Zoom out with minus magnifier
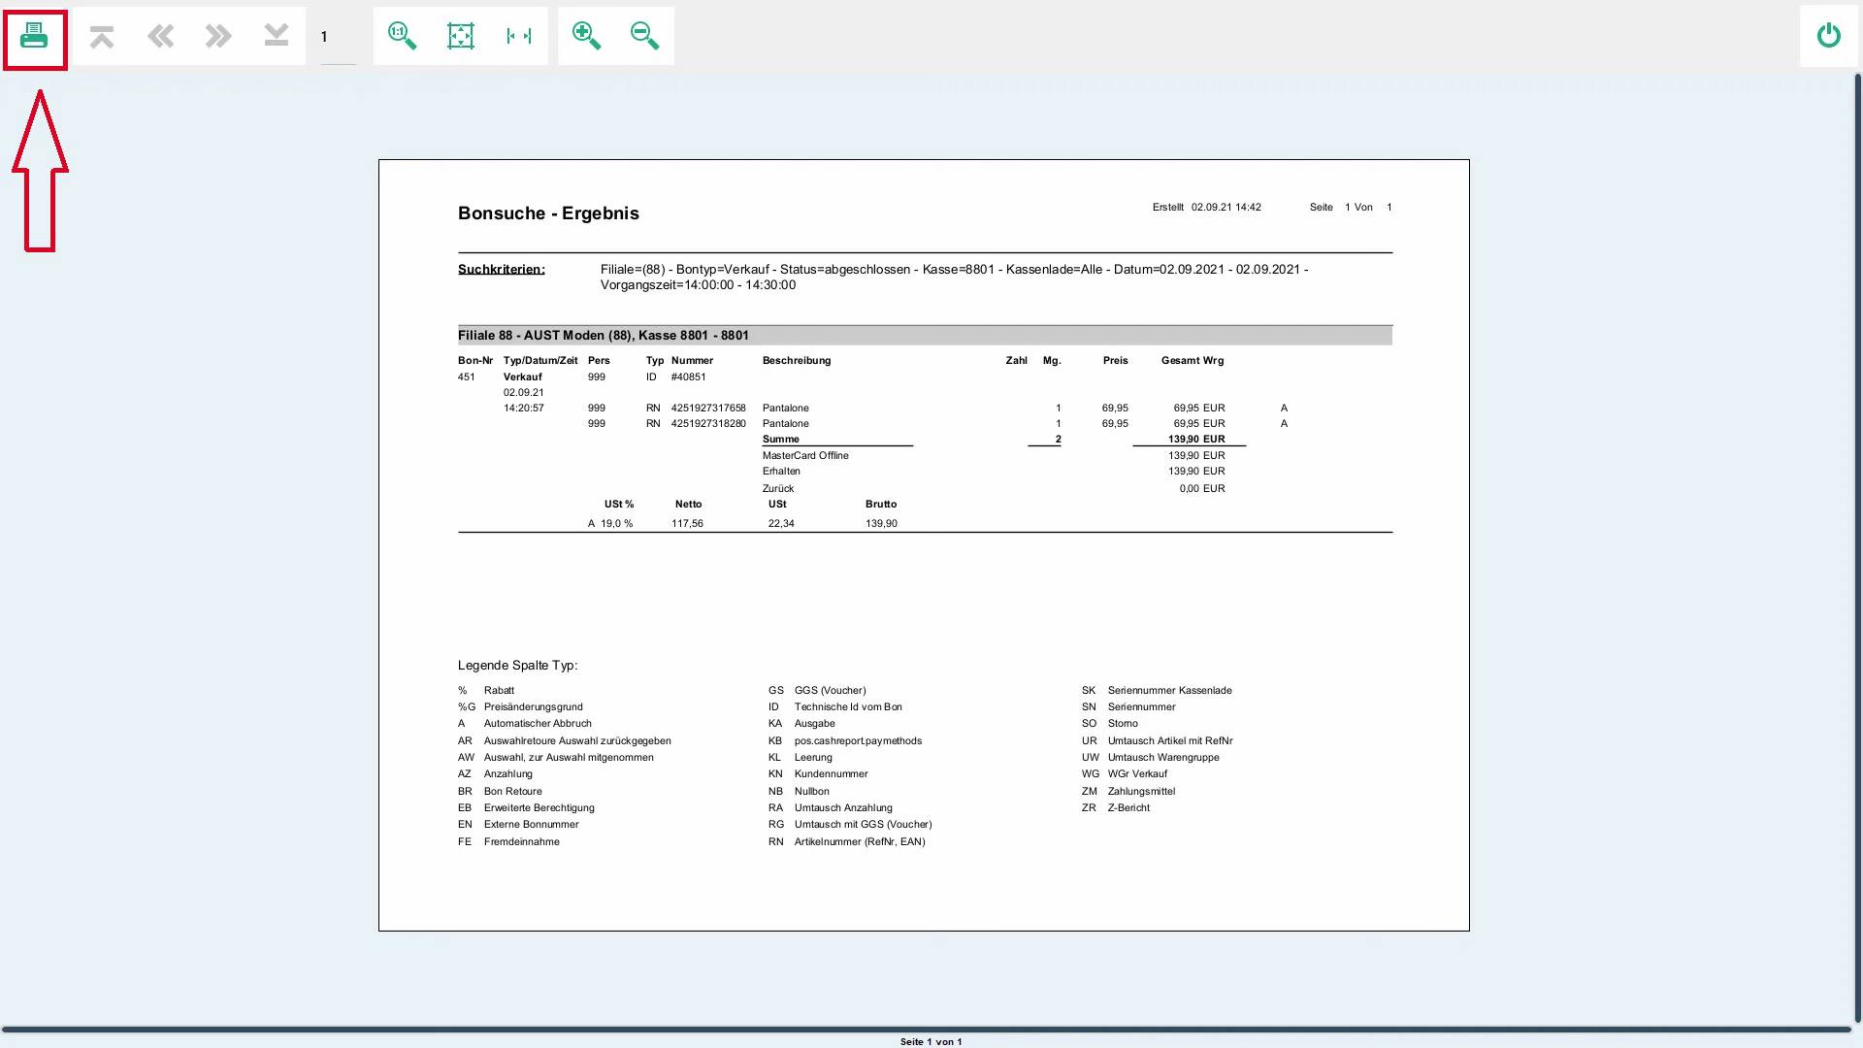1863x1048 pixels. tap(644, 37)
